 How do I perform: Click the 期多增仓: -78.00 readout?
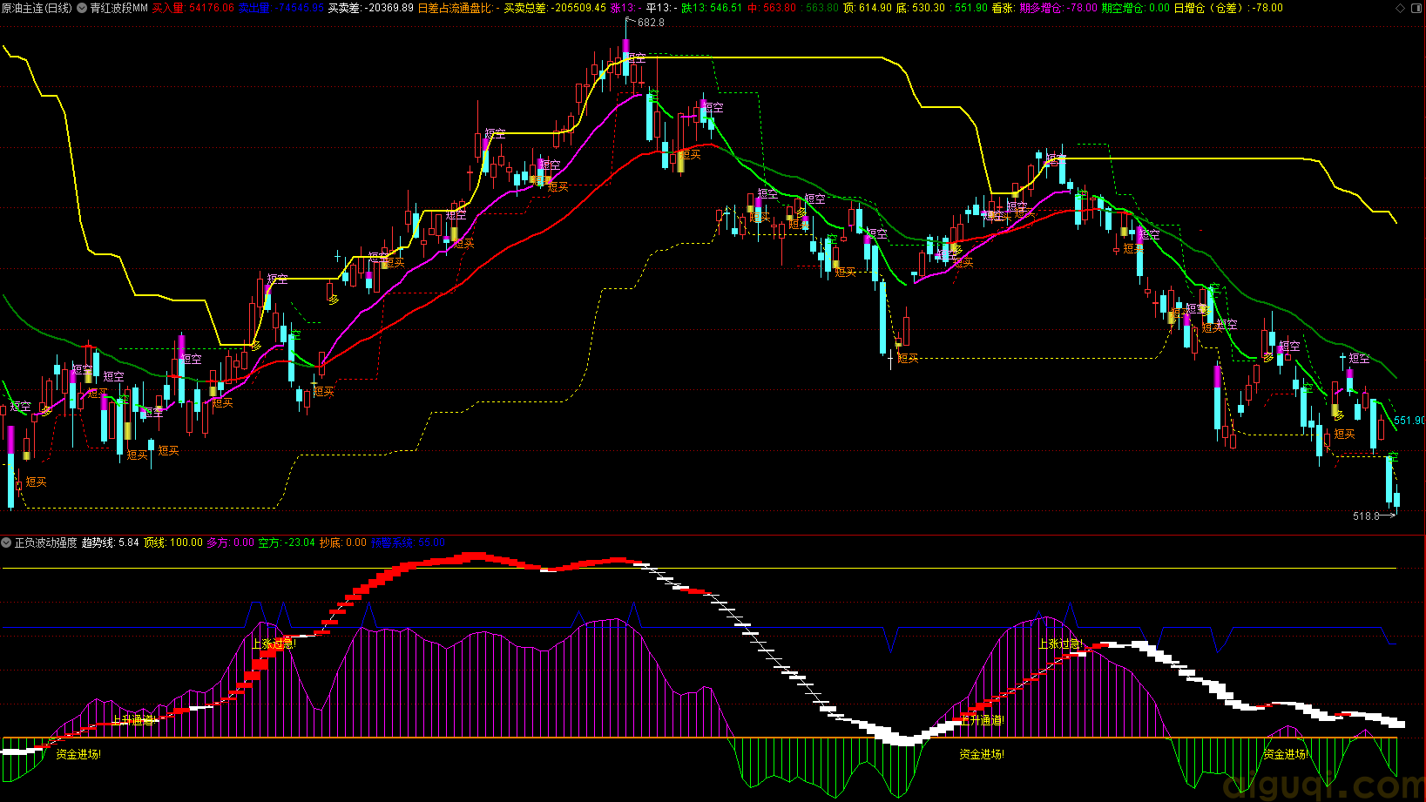tap(1058, 8)
